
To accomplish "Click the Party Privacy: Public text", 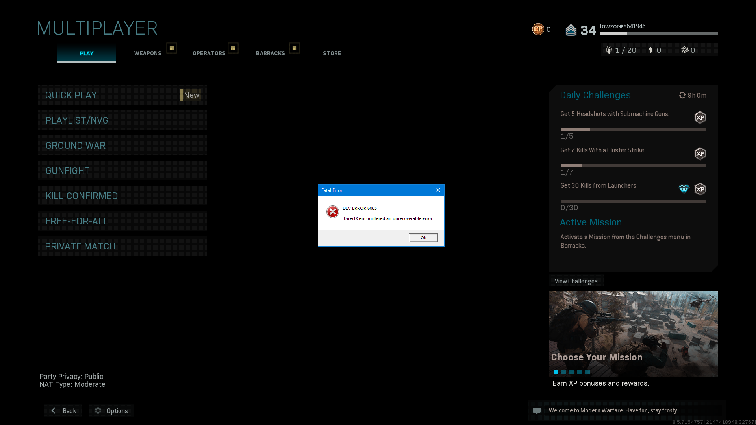I will point(71,377).
